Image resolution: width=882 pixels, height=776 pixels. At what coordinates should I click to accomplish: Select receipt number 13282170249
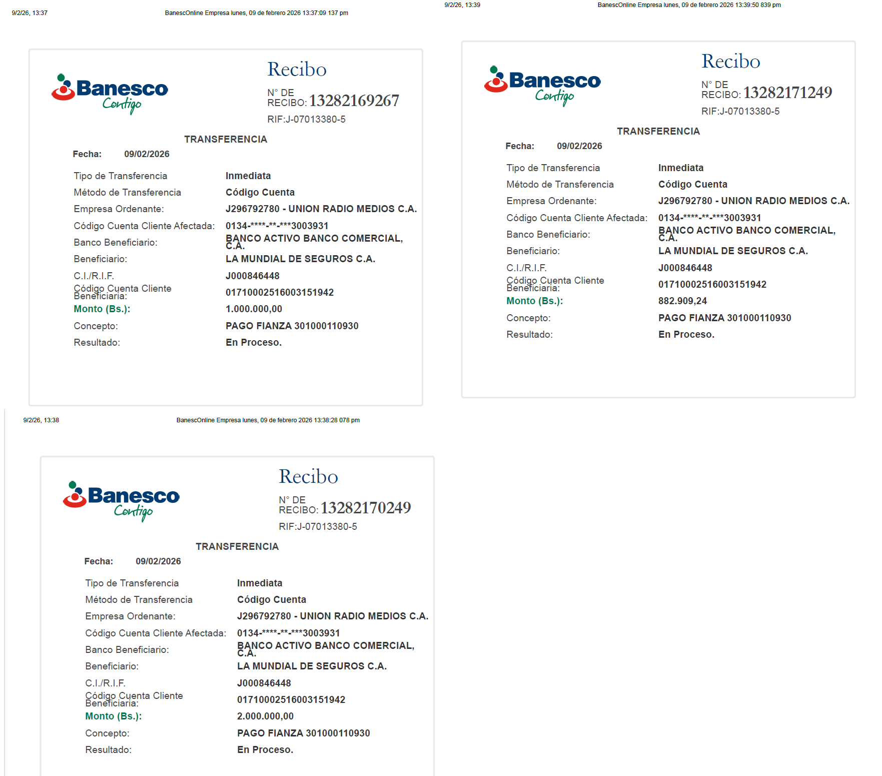pos(365,508)
